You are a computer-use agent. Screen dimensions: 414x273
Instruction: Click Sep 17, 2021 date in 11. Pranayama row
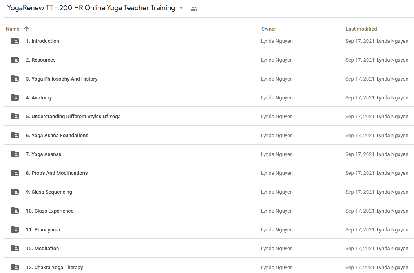click(x=359, y=229)
